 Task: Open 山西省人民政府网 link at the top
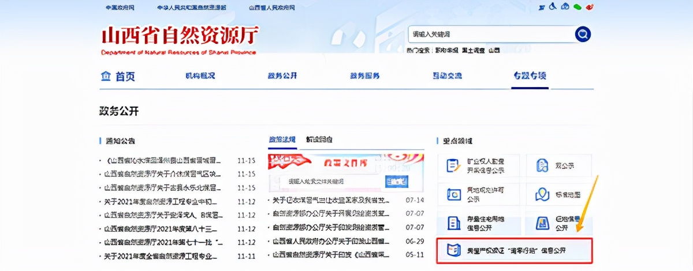[x=272, y=7]
